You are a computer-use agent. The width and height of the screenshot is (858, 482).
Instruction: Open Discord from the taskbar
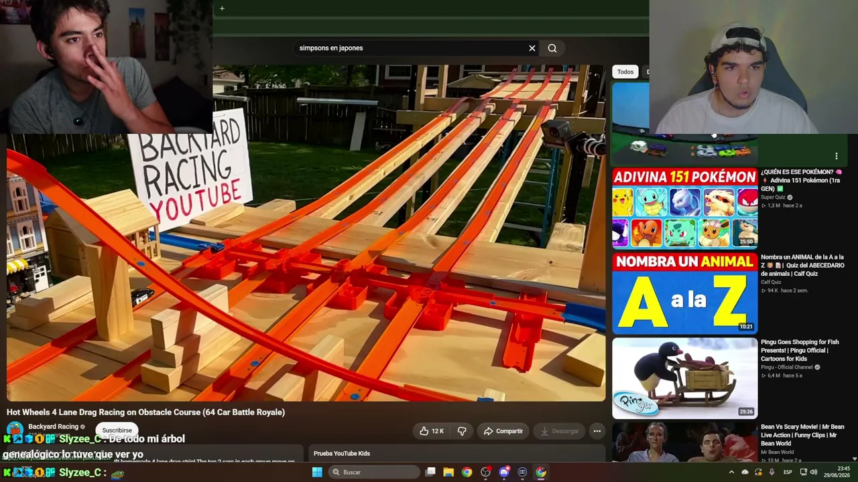tap(504, 472)
